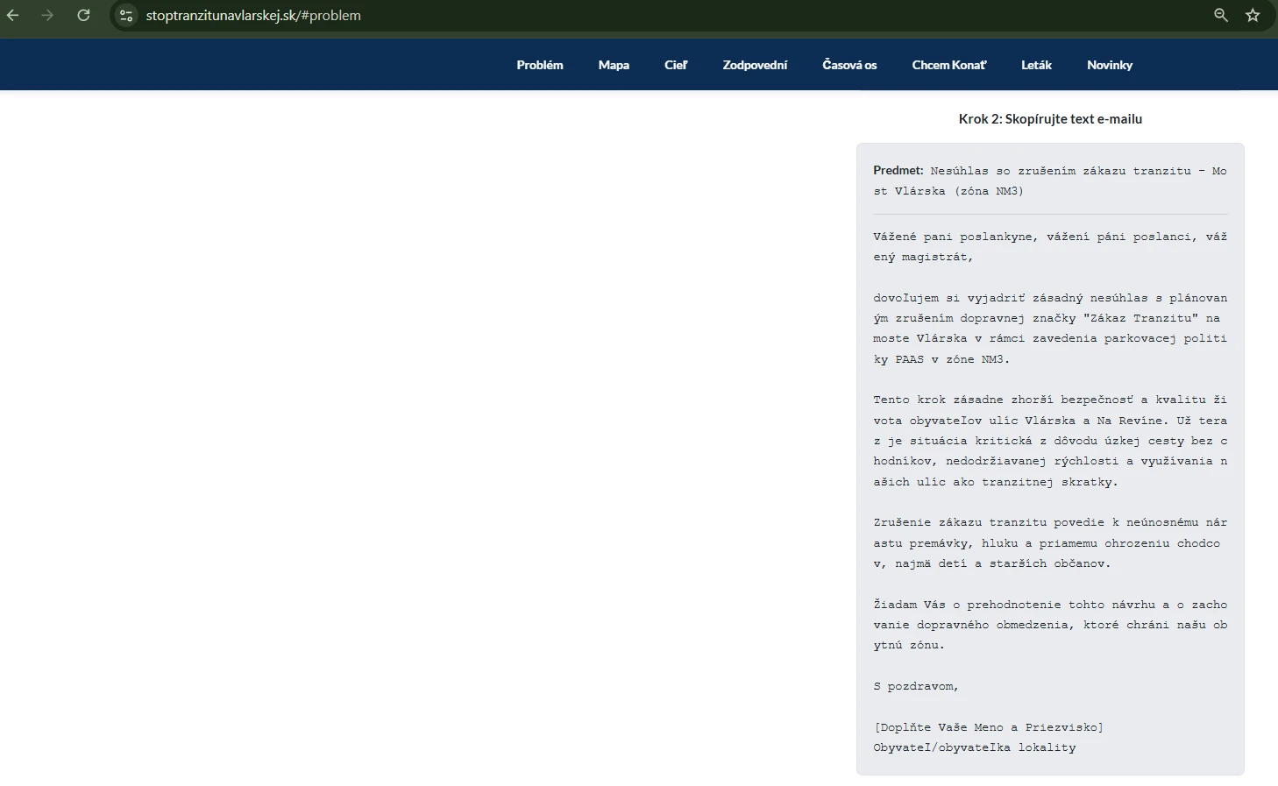Image resolution: width=1278 pixels, height=786 pixels.
Task: Open site information icon in address bar
Action: [x=126, y=16]
